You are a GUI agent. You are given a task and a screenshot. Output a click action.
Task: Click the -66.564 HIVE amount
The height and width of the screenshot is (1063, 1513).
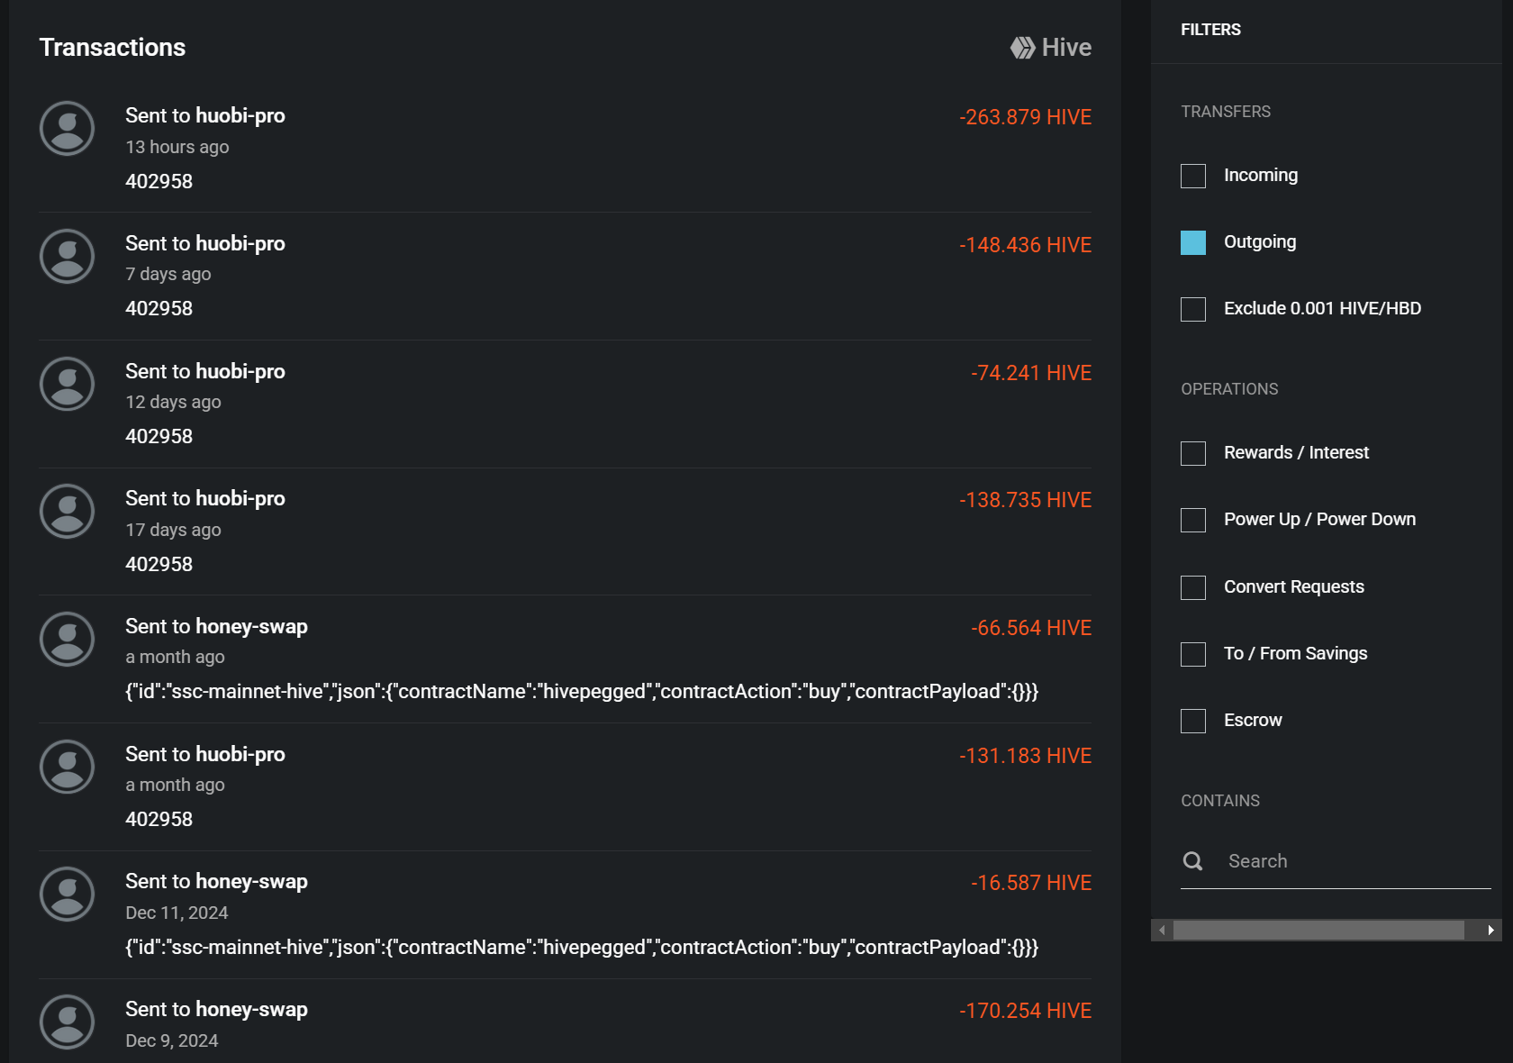click(x=1031, y=628)
